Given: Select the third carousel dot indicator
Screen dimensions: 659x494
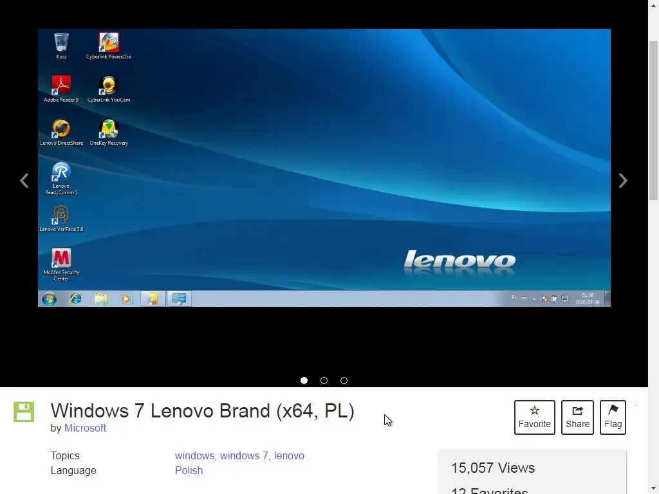Looking at the screenshot, I should [344, 381].
